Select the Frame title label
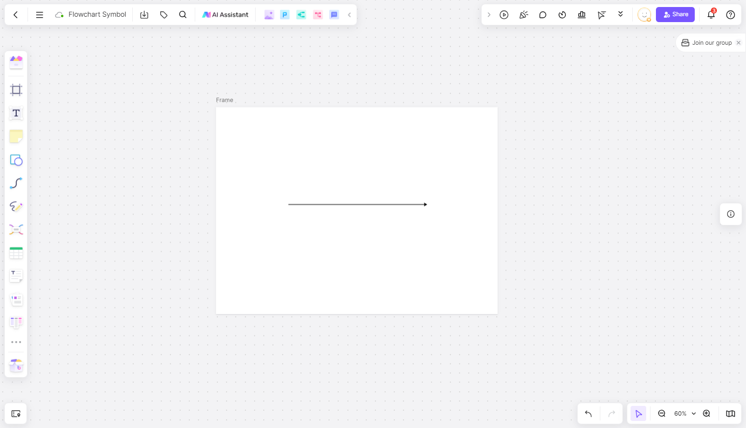This screenshot has width=746, height=428. tap(224, 100)
